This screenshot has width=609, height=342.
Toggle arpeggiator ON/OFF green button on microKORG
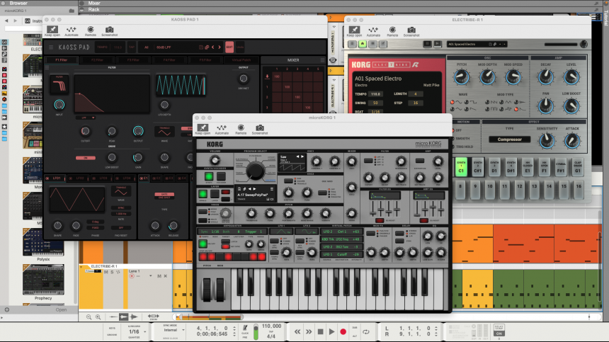(x=203, y=244)
